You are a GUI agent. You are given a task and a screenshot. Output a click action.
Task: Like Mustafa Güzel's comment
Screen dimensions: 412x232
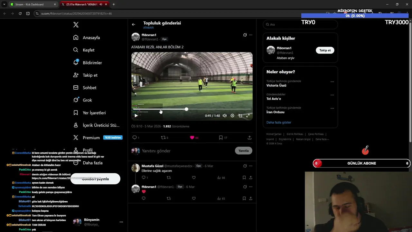click(194, 178)
